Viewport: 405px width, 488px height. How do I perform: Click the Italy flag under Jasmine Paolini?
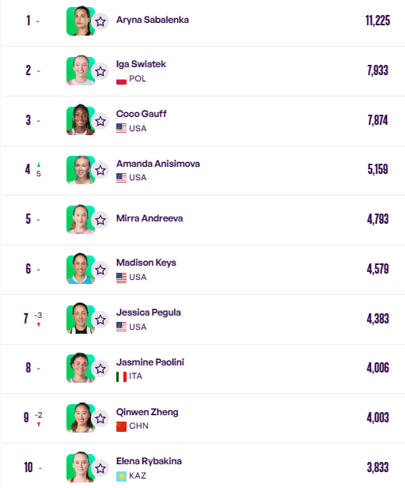click(121, 376)
